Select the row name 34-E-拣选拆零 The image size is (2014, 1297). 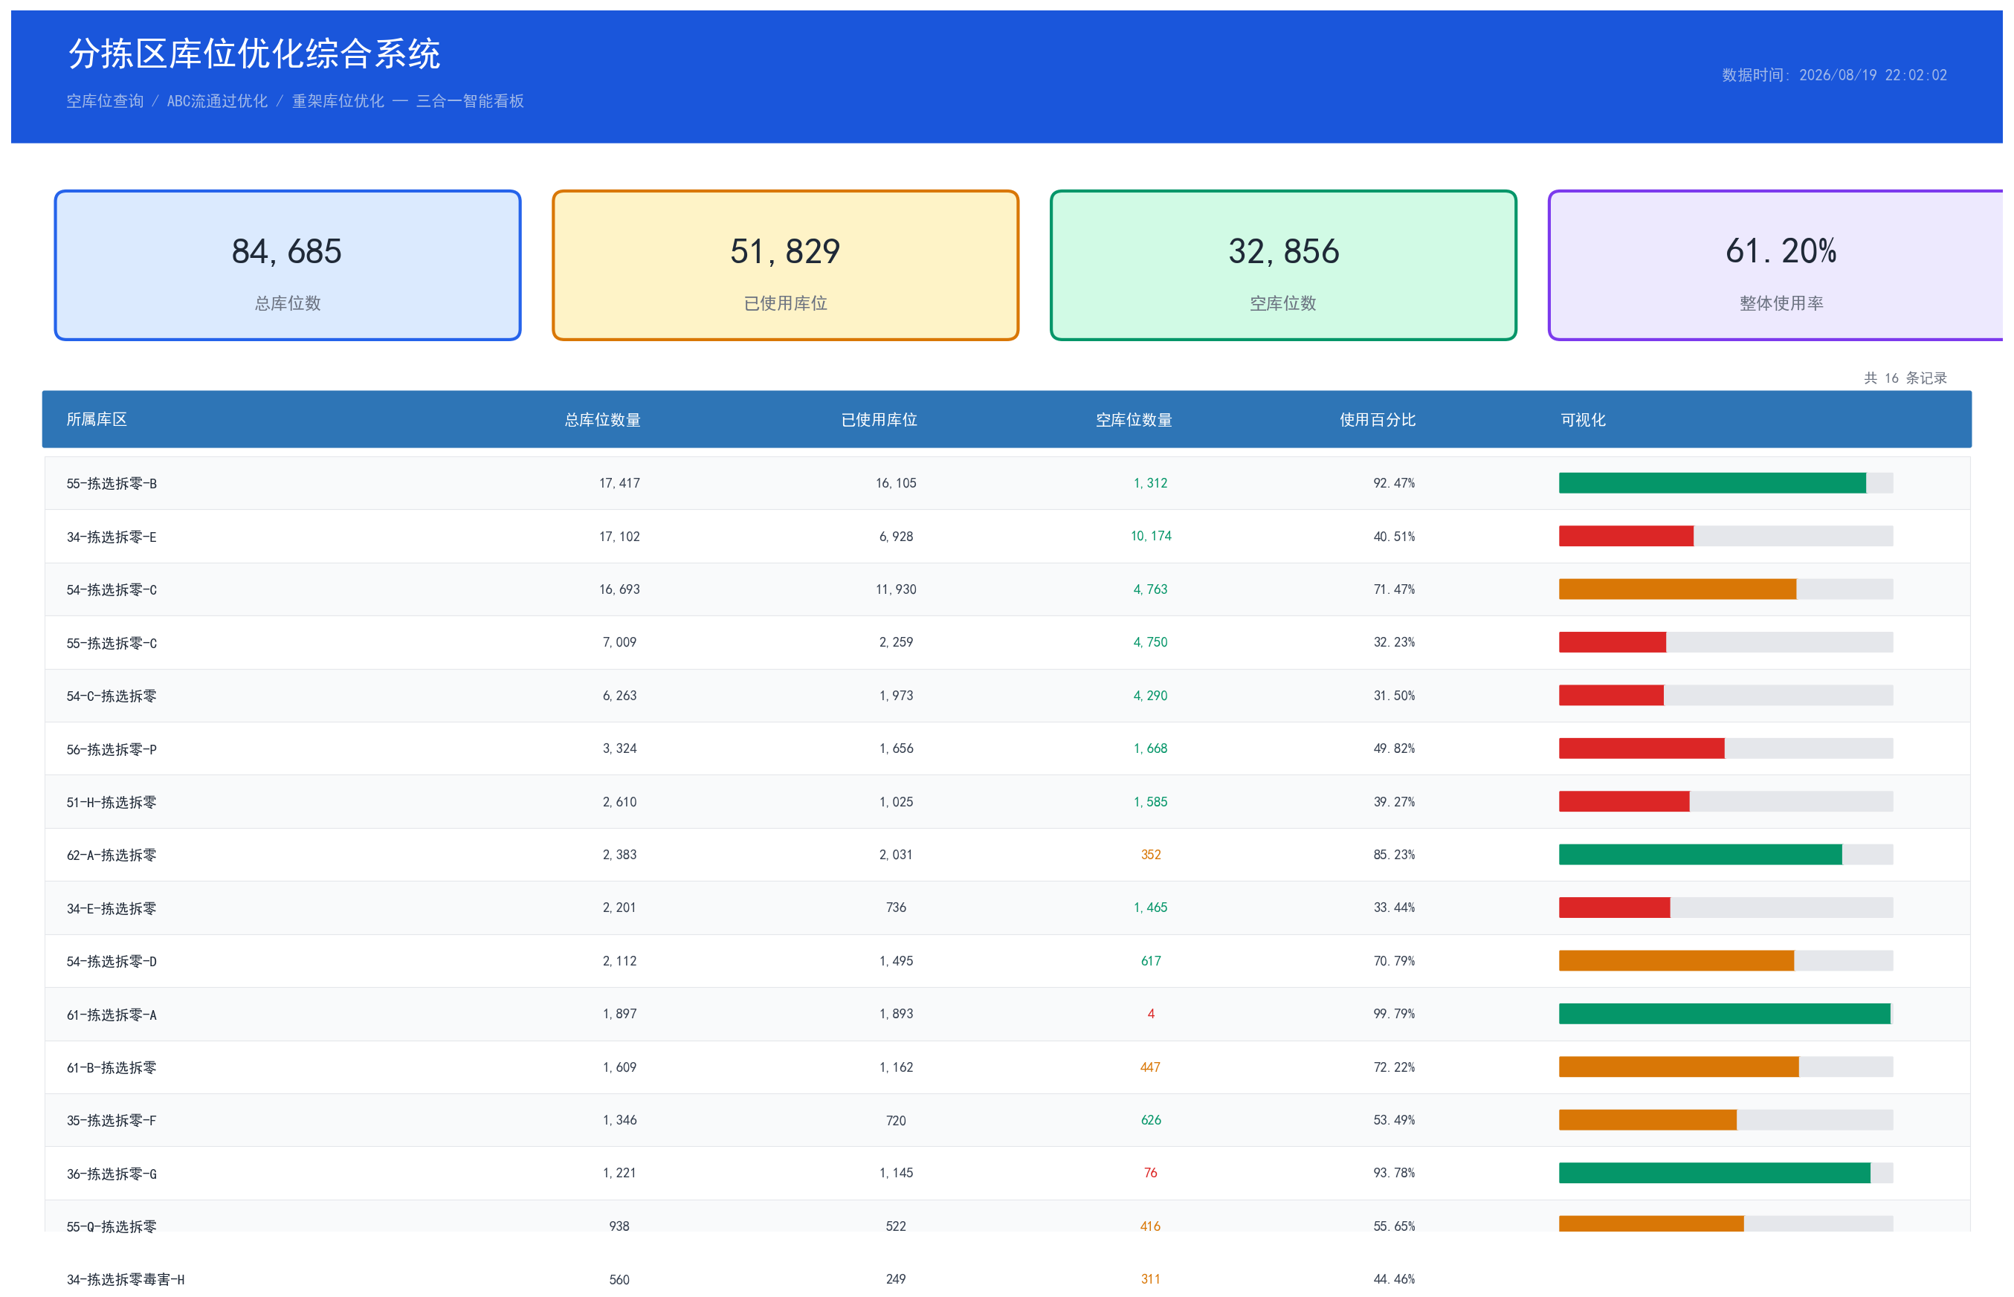click(112, 908)
